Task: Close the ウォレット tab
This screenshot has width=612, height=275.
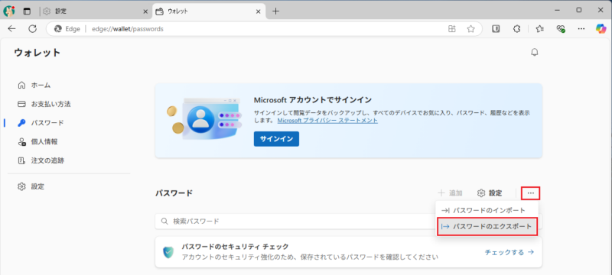Action: (258, 11)
